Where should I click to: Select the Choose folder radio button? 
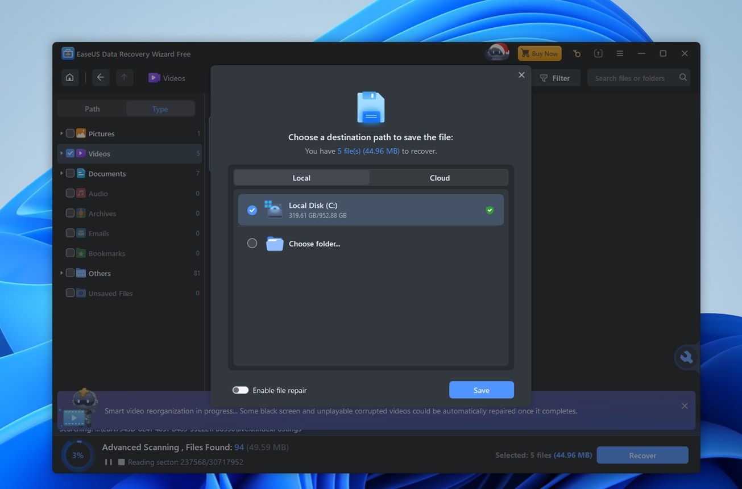[x=252, y=243]
